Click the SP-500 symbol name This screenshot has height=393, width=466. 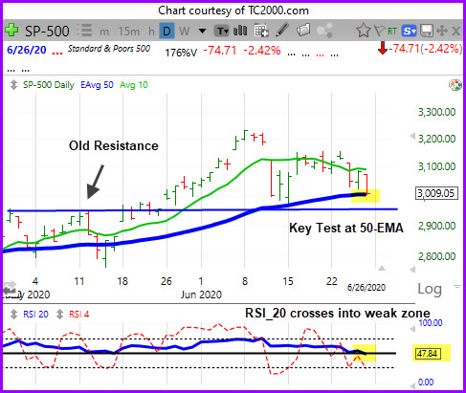[47, 32]
